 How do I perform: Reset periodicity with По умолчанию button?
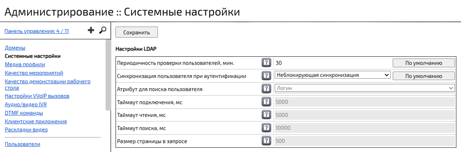[423, 63]
